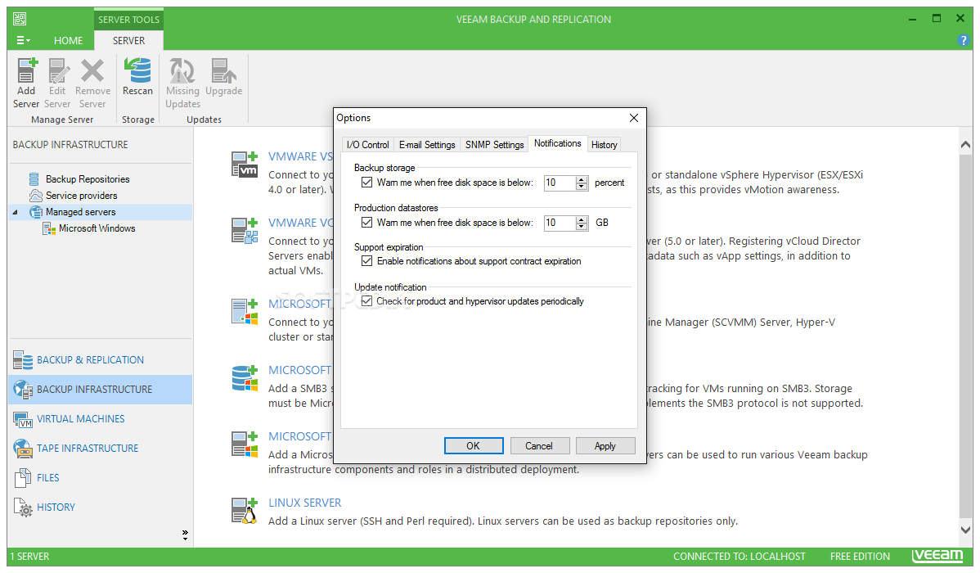The image size is (980, 573).
Task: Collapse the Managed servers tree node
Action: pos(16,213)
